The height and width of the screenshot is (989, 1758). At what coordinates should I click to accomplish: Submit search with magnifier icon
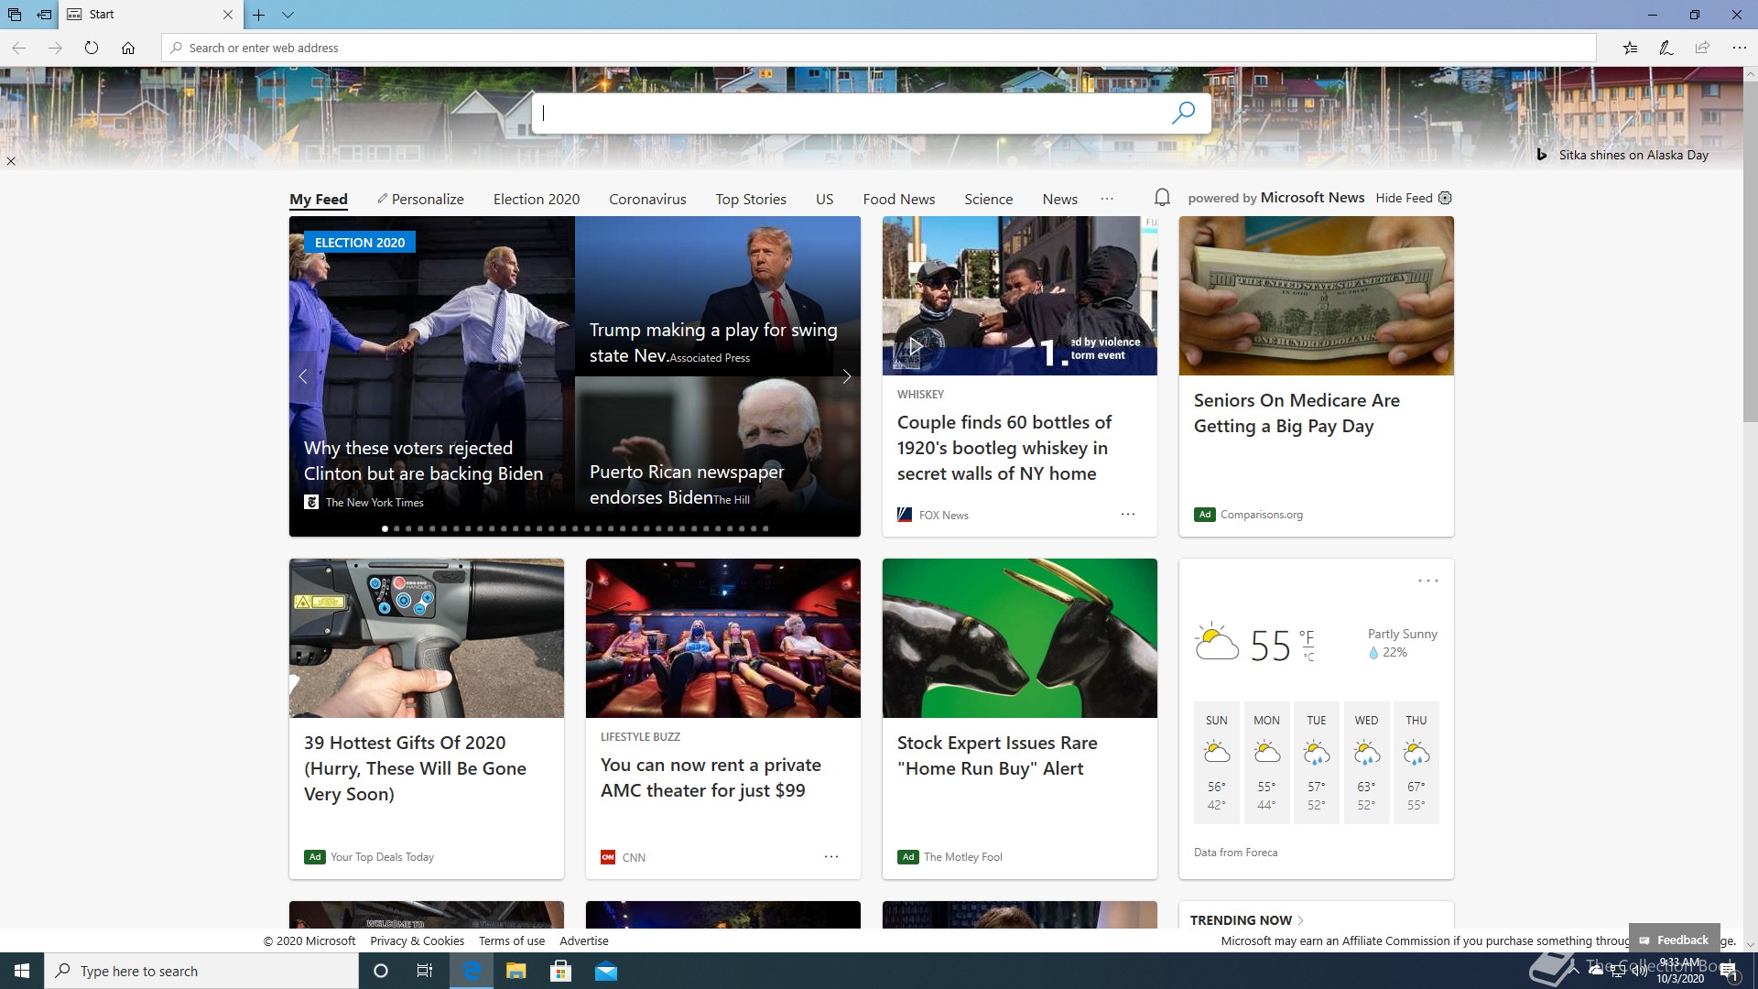coord(1183,113)
